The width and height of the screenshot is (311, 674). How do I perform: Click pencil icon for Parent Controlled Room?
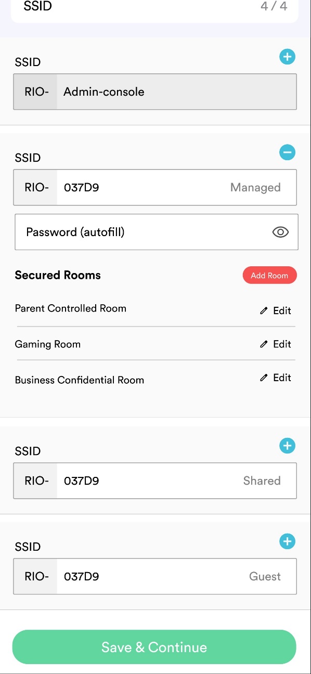click(x=264, y=311)
